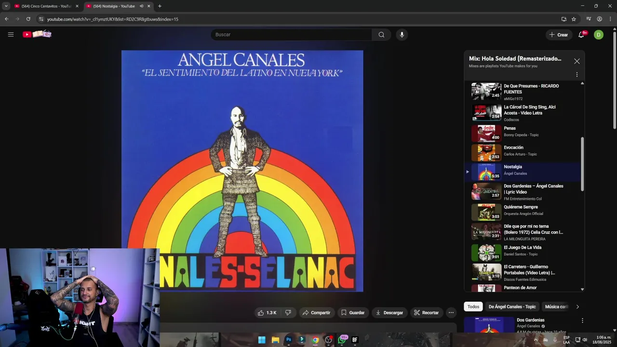617x347 pixels.
Task: Go back in browser history
Action: click(x=7, y=19)
